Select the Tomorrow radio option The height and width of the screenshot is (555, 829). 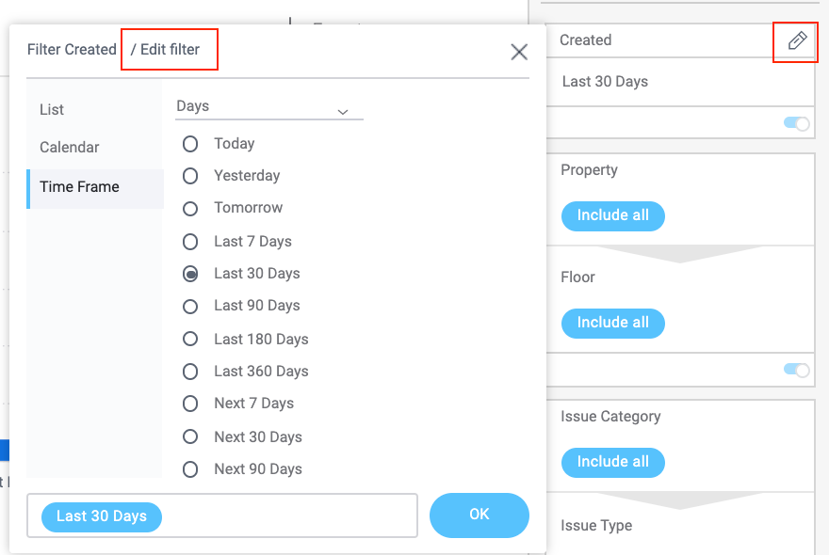click(190, 208)
